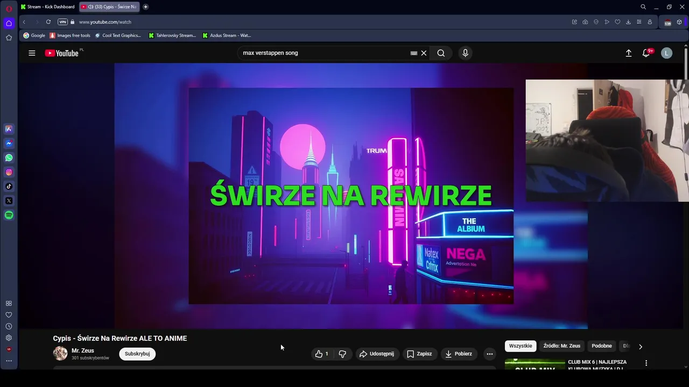Add page to bookmarks heart icon

pyautogui.click(x=617, y=22)
